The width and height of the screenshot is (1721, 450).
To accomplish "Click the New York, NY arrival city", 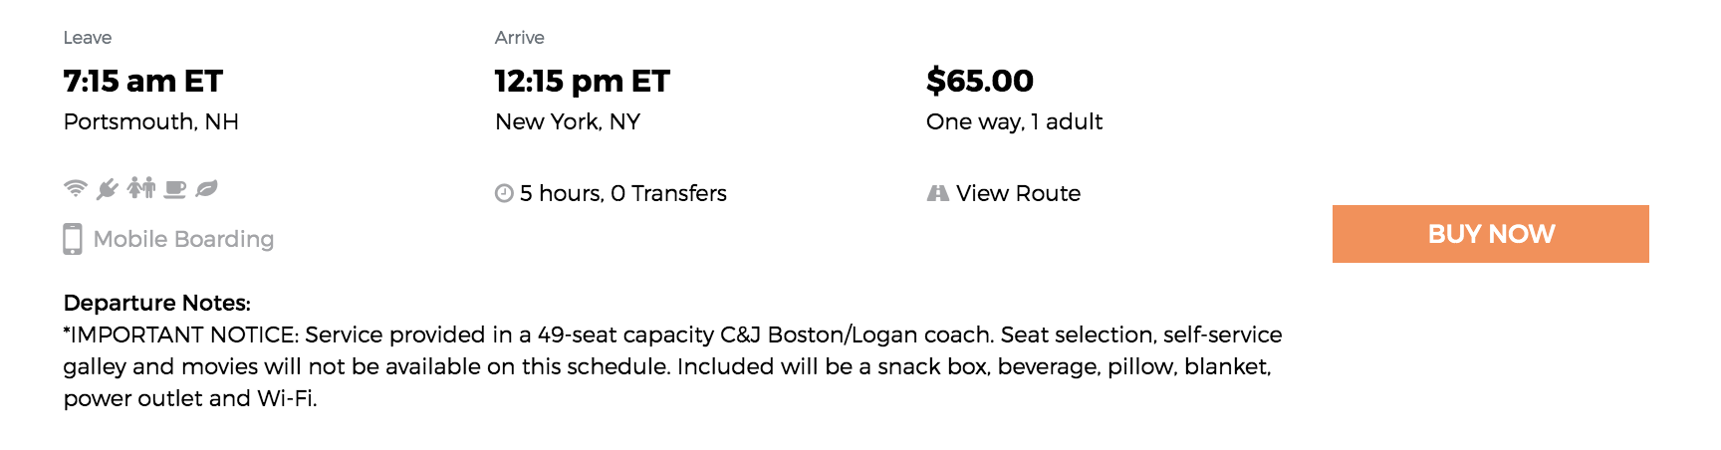I will pos(568,121).
